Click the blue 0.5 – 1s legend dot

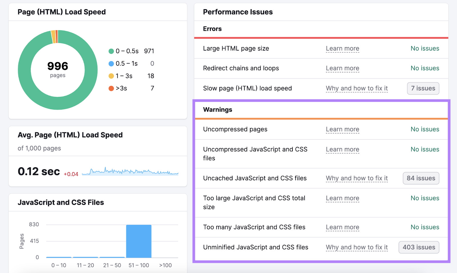[111, 64]
